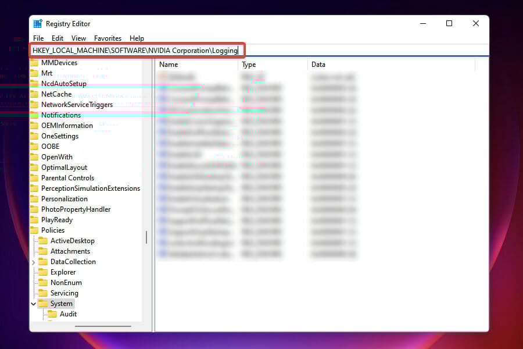Select the PerceptionSimulationExtensions folder icon

(34, 188)
